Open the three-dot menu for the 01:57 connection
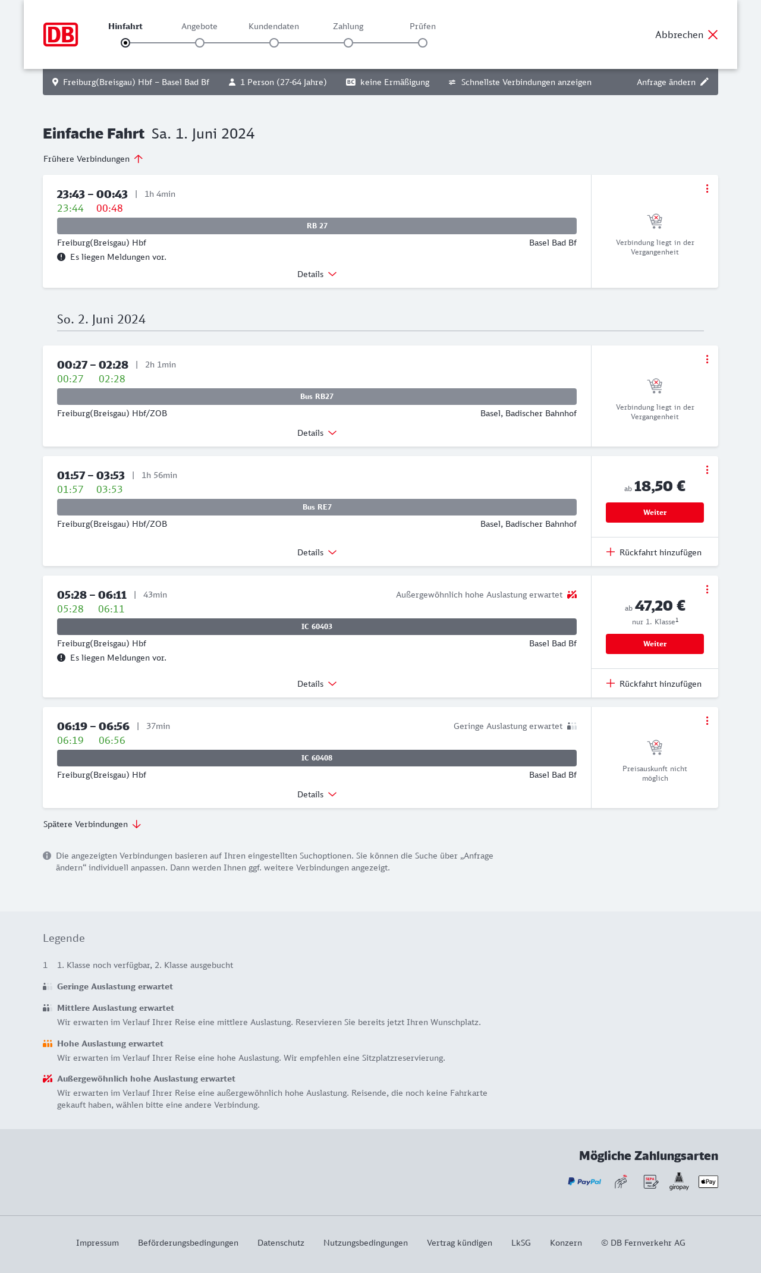The height and width of the screenshot is (1273, 761). tap(707, 470)
